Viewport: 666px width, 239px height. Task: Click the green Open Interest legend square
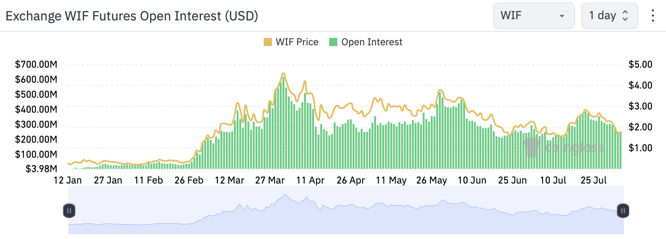333,42
